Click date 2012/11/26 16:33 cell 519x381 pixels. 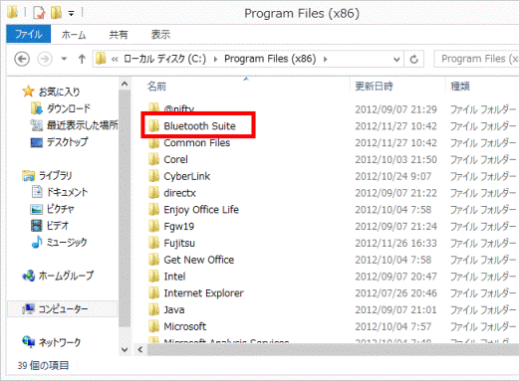395,243
